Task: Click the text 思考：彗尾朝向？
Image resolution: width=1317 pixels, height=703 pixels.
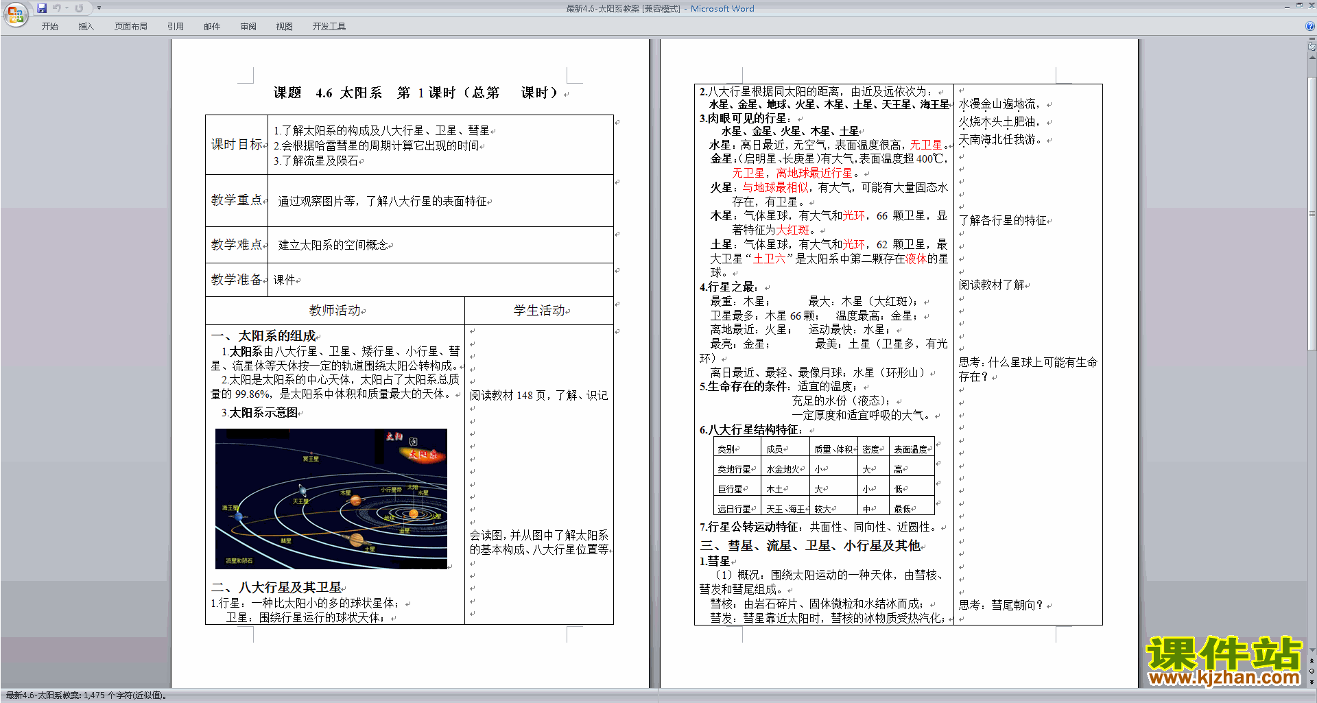Action: coord(1001,604)
